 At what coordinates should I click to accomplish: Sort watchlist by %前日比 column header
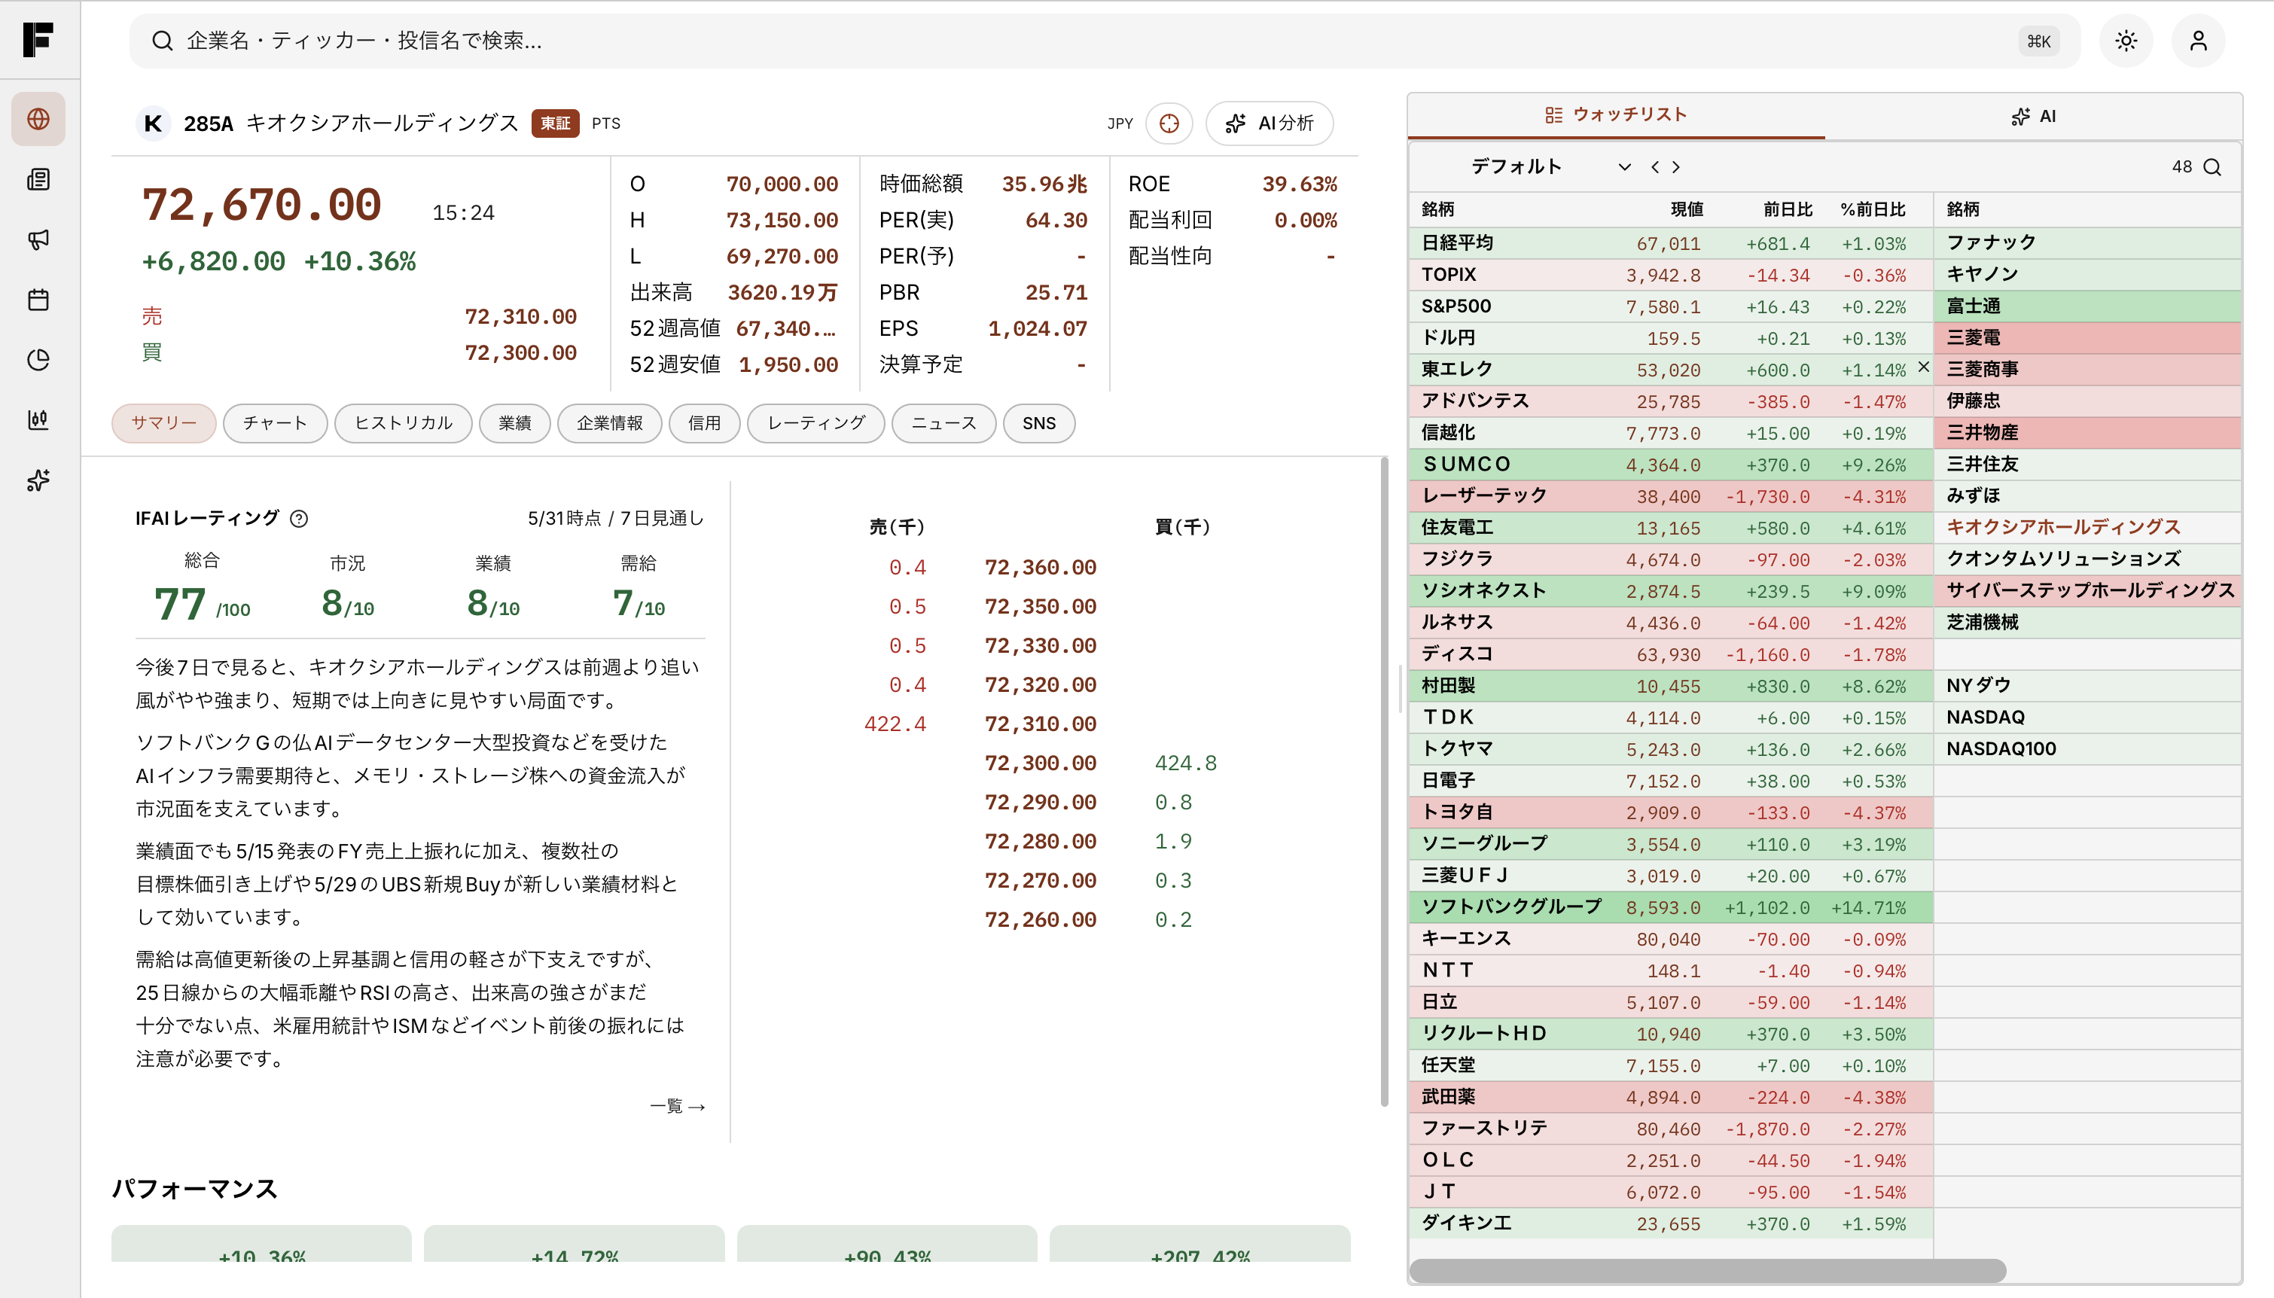(1873, 209)
